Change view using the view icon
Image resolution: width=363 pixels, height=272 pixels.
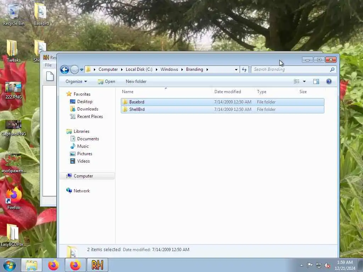(297, 81)
